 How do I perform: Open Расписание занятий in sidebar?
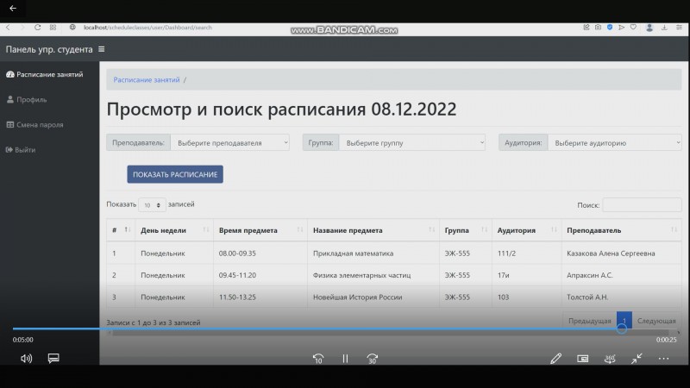45,74
